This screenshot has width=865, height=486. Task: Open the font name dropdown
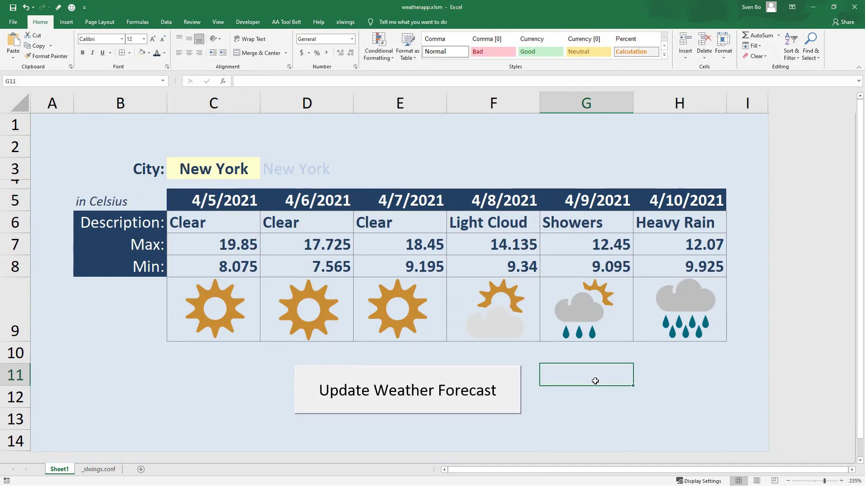[x=122, y=39]
